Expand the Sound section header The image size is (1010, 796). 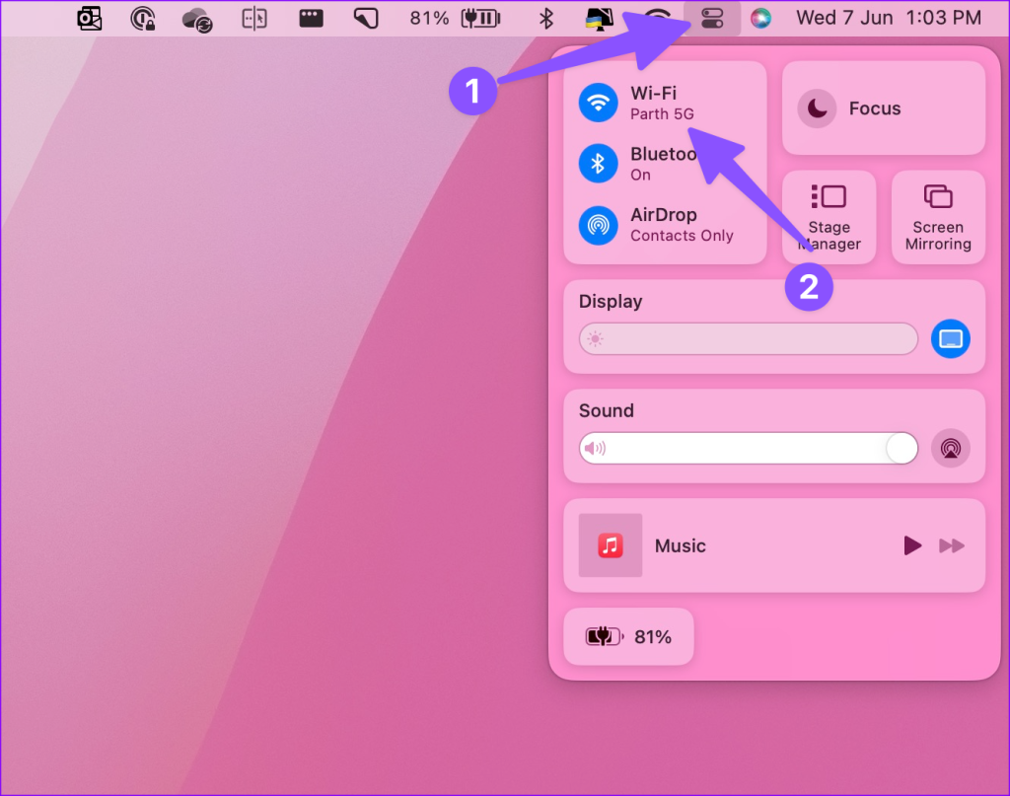point(607,411)
